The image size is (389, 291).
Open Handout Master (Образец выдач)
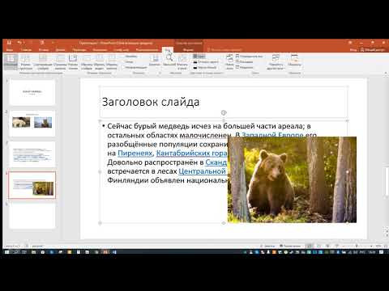(x=99, y=62)
